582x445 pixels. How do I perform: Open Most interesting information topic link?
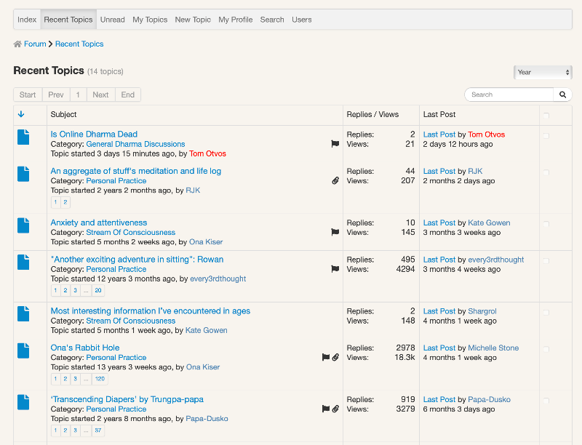point(150,310)
